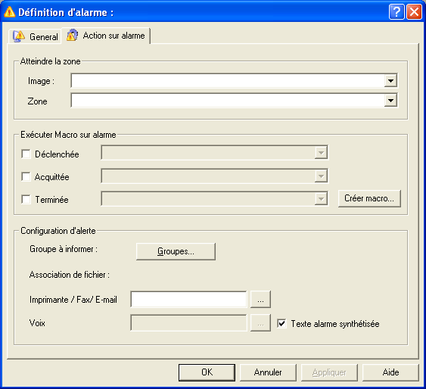426x389 pixels.
Task: Click the question mark help icon
Action: (396, 12)
